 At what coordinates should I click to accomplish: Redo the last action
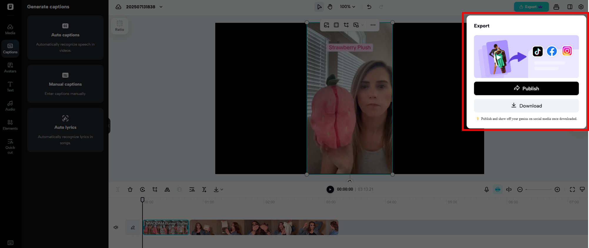381,7
